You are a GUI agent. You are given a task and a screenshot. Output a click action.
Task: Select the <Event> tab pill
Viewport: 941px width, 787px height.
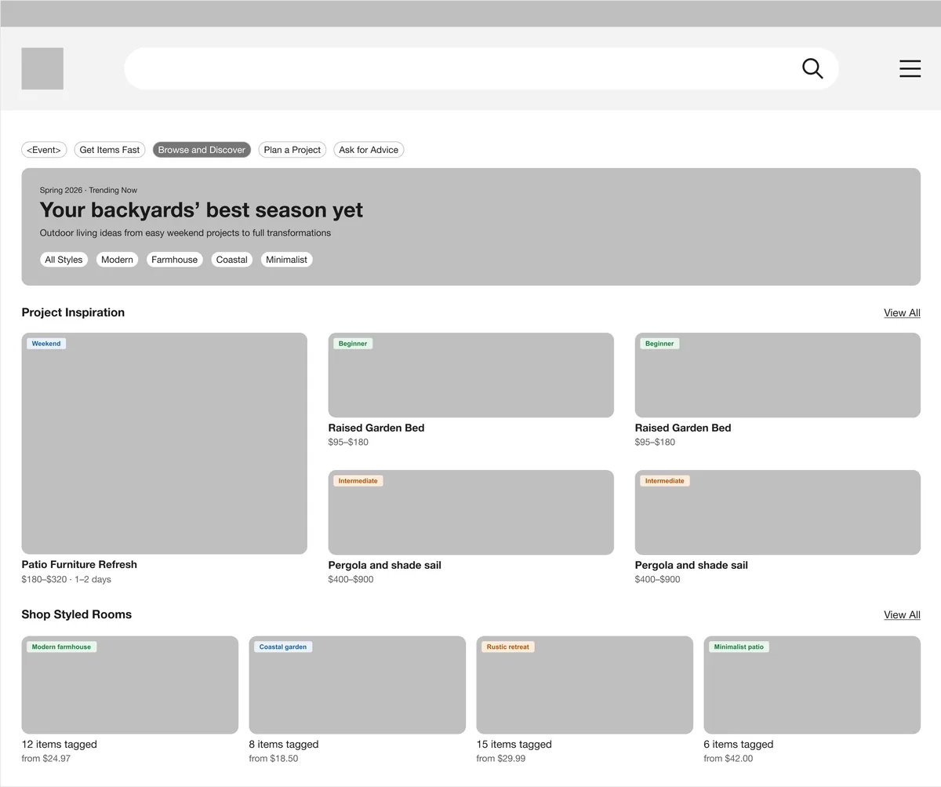tap(44, 150)
